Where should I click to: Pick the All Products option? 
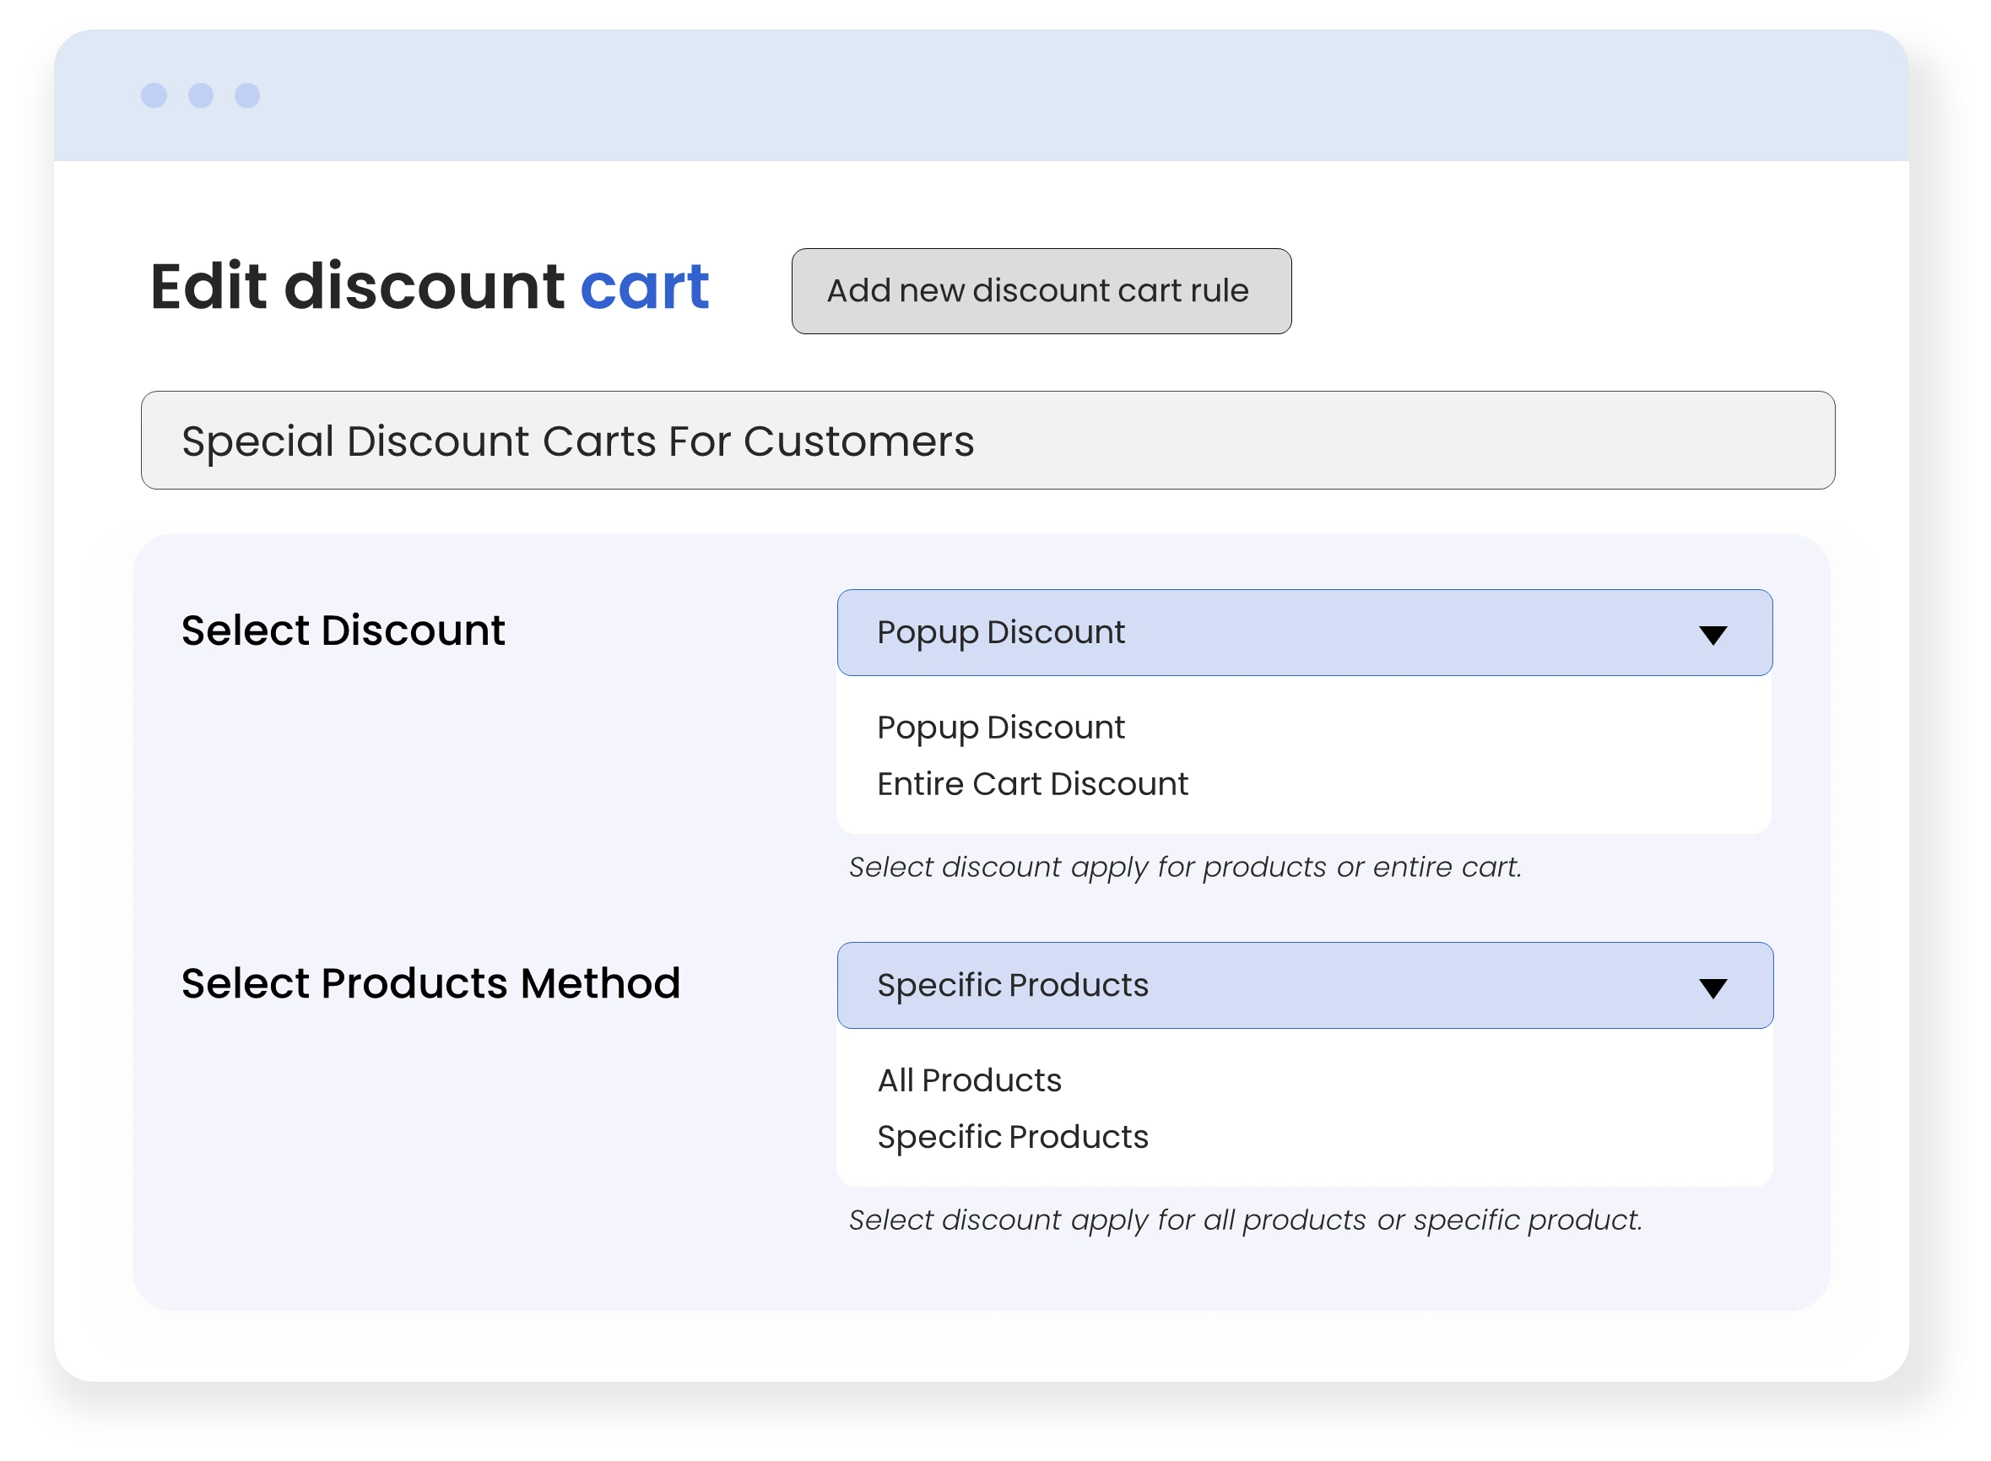969,1080
